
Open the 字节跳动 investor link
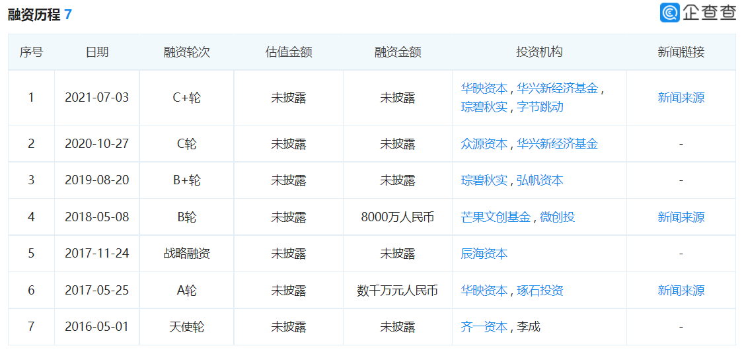540,106
